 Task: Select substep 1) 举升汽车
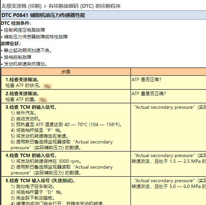(x=24, y=113)
